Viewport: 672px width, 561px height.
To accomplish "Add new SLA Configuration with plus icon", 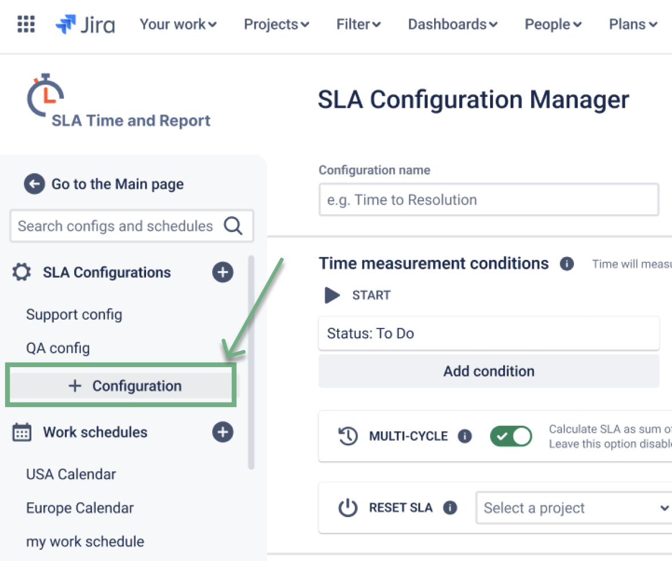I will [222, 273].
